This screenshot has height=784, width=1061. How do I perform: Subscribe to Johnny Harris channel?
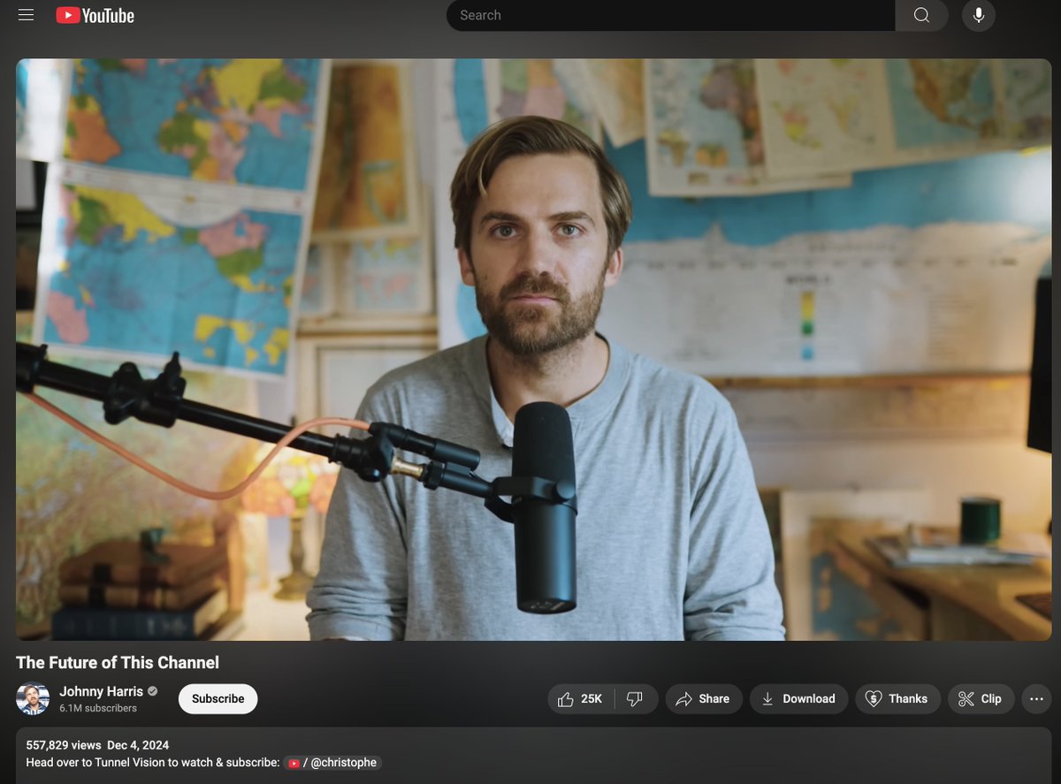(x=218, y=698)
